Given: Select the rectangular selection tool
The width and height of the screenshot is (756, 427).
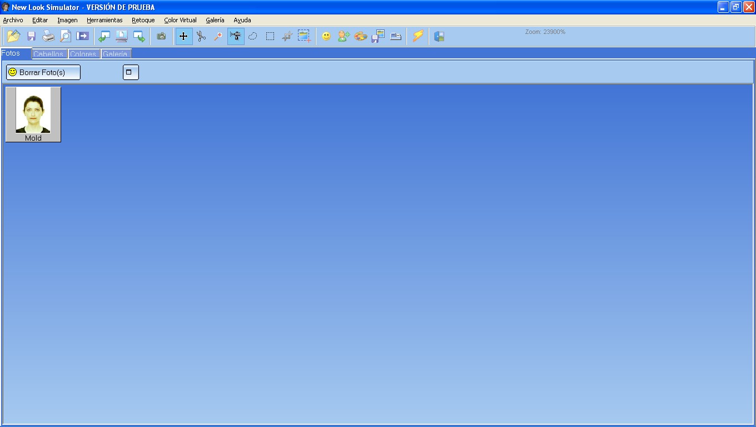Looking at the screenshot, I should [270, 36].
